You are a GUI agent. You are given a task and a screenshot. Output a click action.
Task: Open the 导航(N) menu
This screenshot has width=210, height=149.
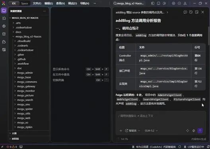[85, 3]
